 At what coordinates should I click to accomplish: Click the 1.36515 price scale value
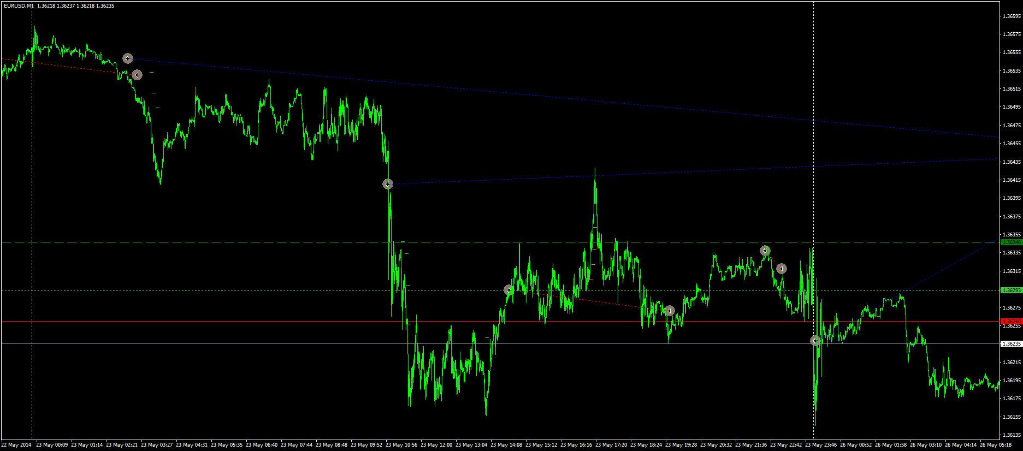(x=1012, y=88)
